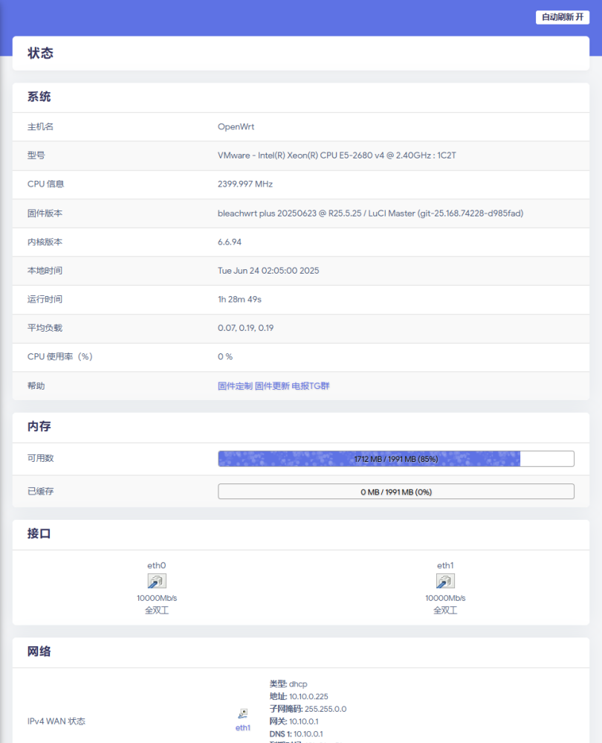Open the 固件定制 link
This screenshot has height=743, width=602.
[235, 386]
